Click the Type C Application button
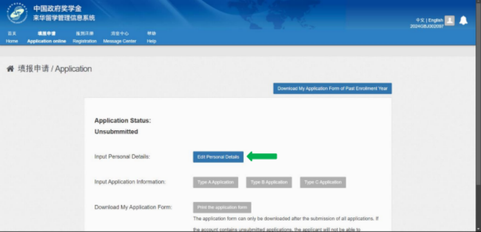Image resolution: width=481 pixels, height=232 pixels. coord(323,182)
